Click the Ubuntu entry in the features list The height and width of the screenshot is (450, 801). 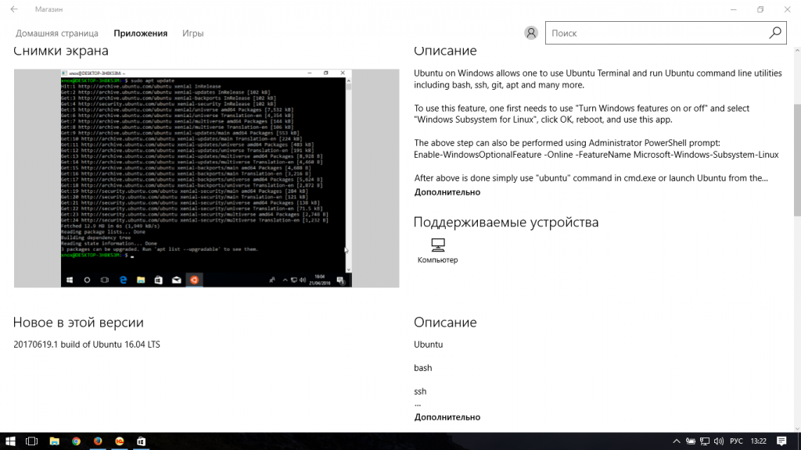point(428,345)
